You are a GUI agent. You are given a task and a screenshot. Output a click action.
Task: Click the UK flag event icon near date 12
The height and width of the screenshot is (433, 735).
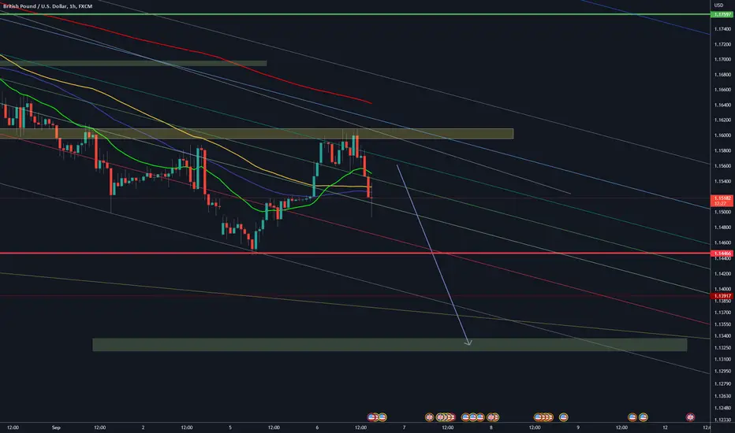(x=690, y=416)
